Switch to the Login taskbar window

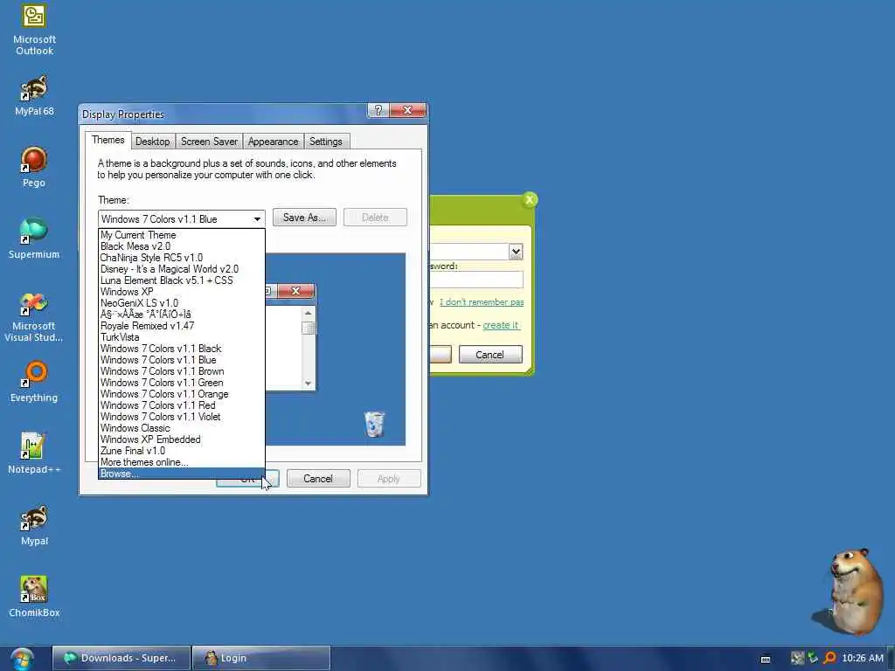[x=260, y=658]
